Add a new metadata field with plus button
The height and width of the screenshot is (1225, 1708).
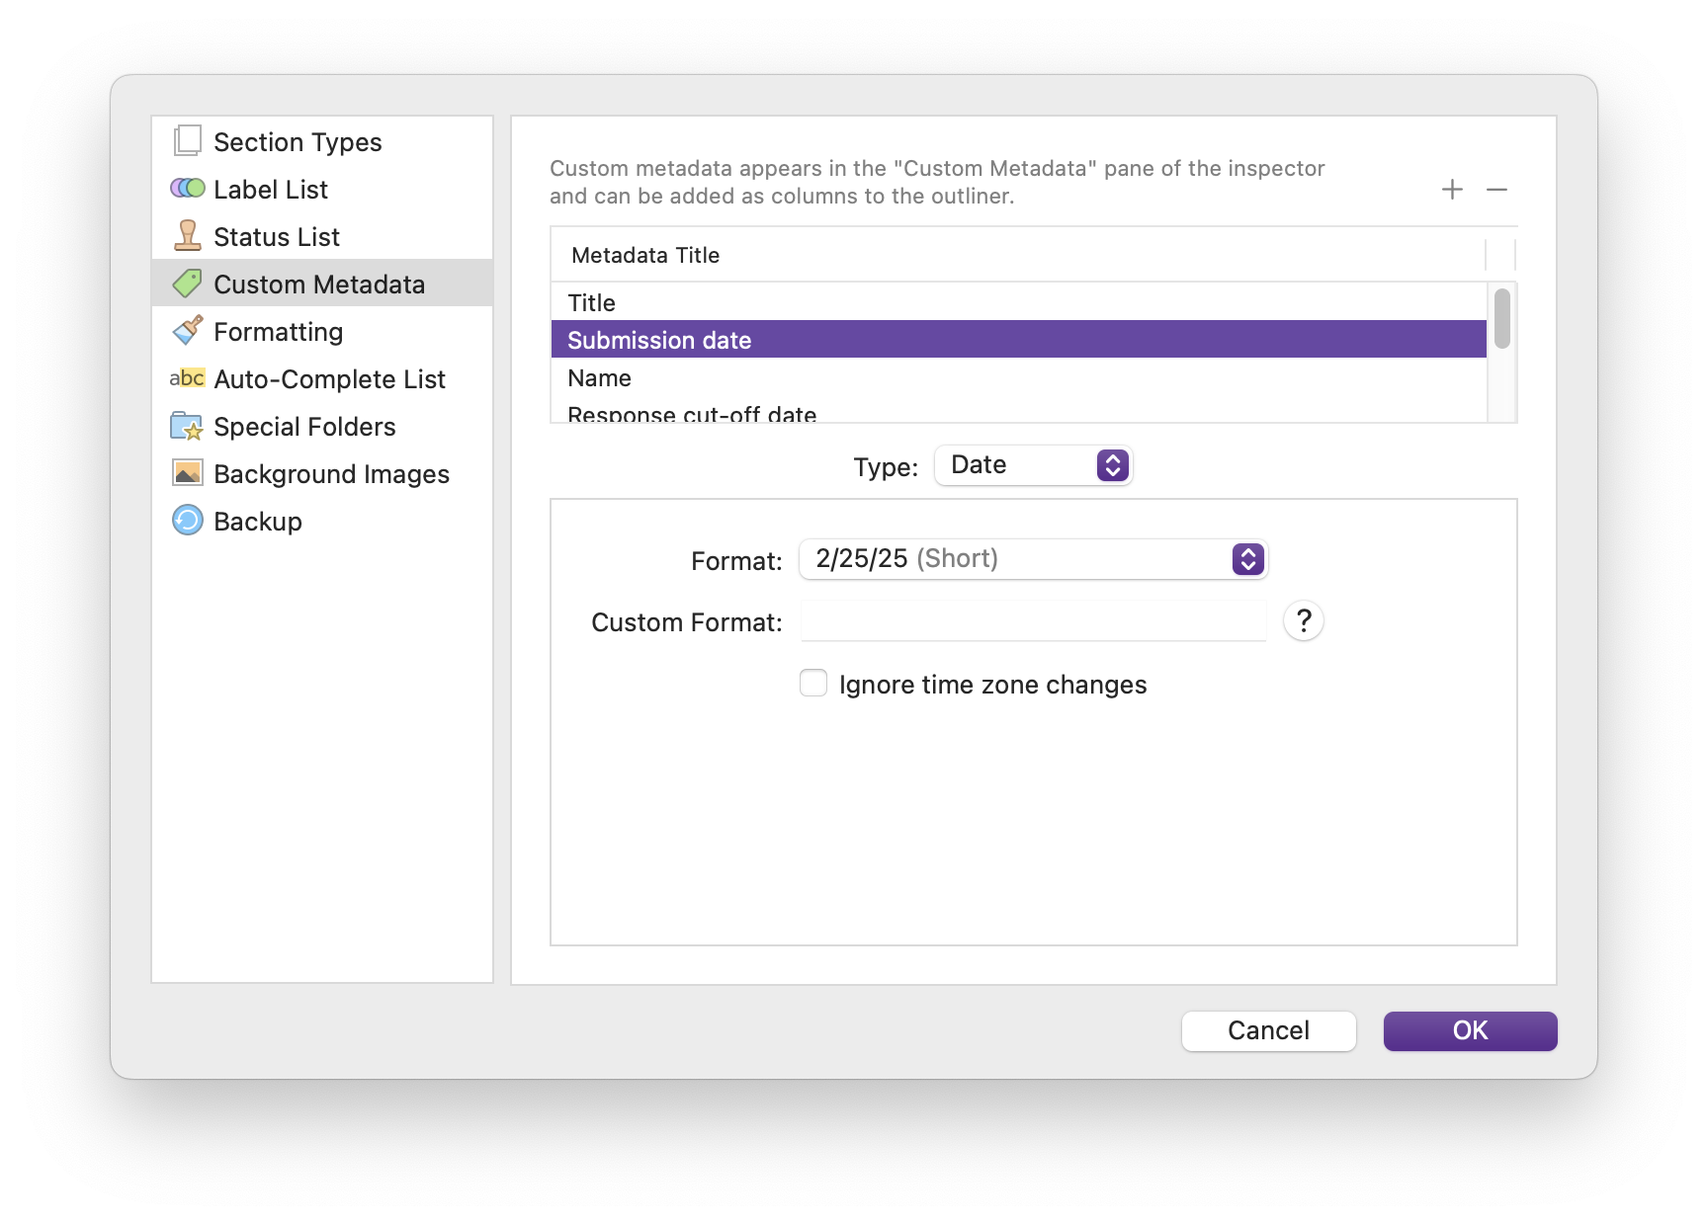pyautogui.click(x=1452, y=190)
